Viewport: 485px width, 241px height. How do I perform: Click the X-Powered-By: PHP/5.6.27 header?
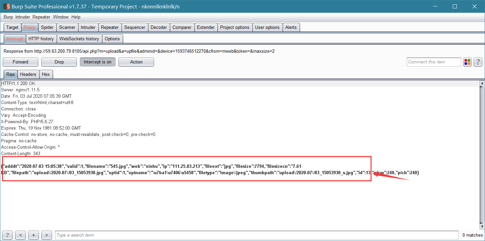(x=27, y=122)
